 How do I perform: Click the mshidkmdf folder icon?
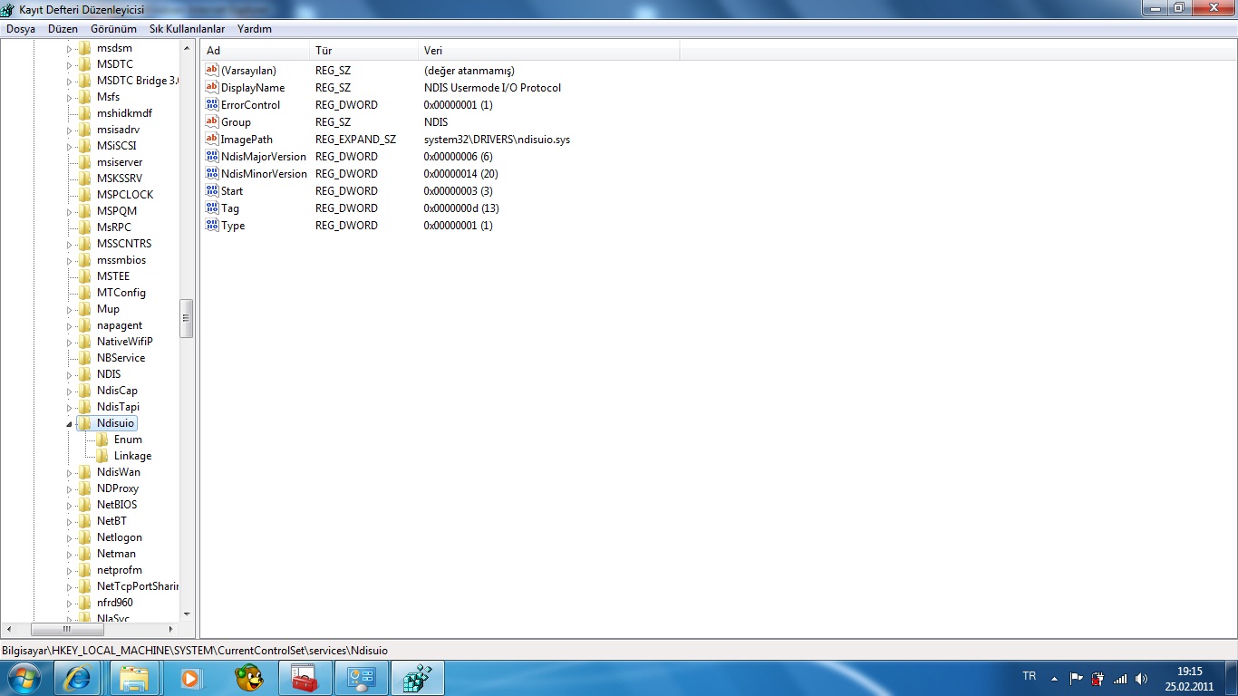tap(85, 113)
